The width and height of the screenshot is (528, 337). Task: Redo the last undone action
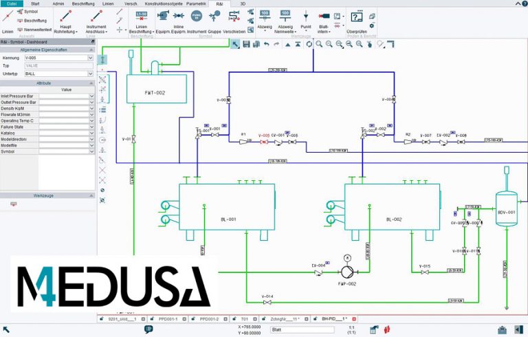[x=276, y=44]
